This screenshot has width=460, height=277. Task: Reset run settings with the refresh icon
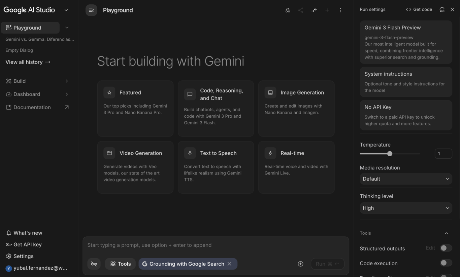click(x=442, y=9)
